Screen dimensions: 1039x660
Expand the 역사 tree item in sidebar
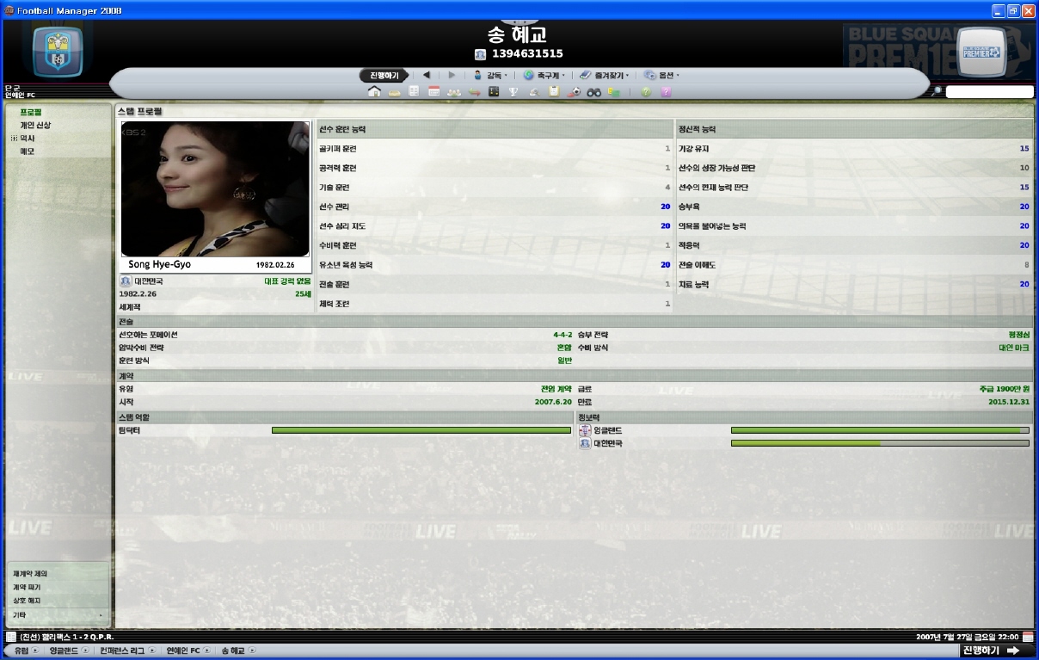click(14, 138)
